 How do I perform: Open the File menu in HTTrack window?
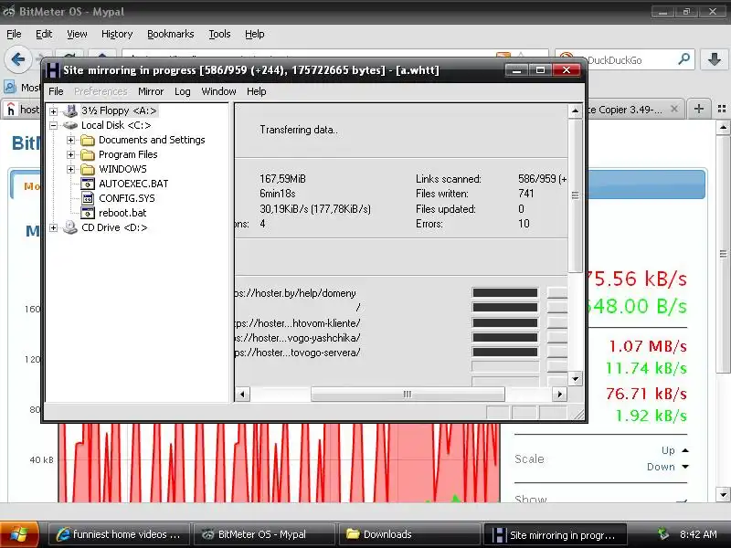[x=56, y=91]
